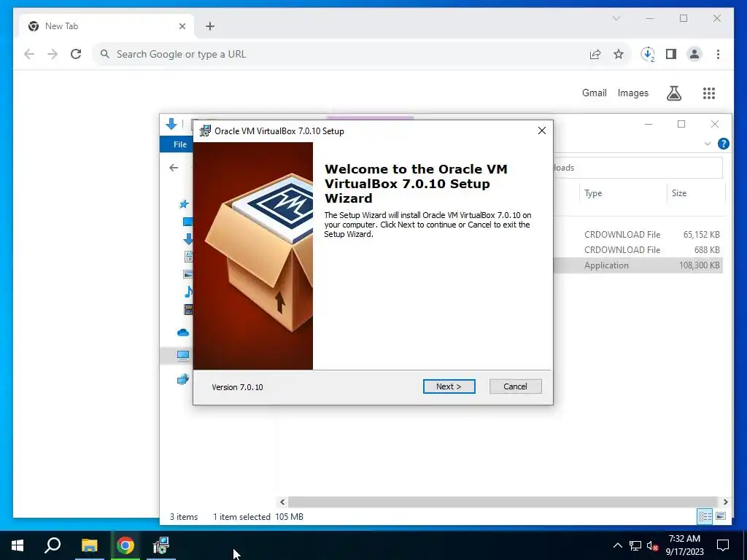Sort by Type column in Explorer
This screenshot has width=747, height=560.
(x=622, y=192)
